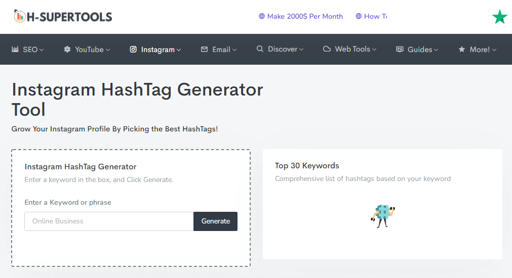
Task: Click the YouTube gear icon
Action: (x=67, y=50)
